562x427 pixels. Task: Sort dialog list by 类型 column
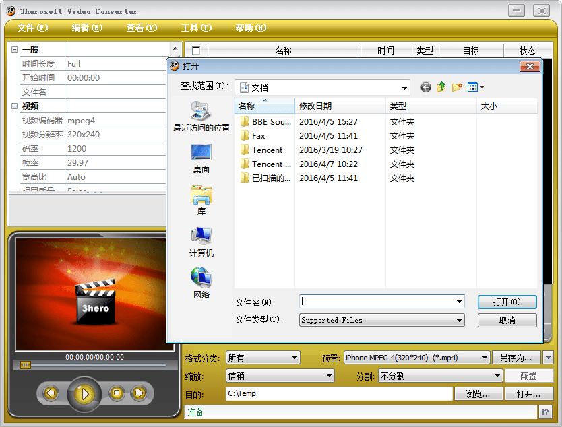431,106
